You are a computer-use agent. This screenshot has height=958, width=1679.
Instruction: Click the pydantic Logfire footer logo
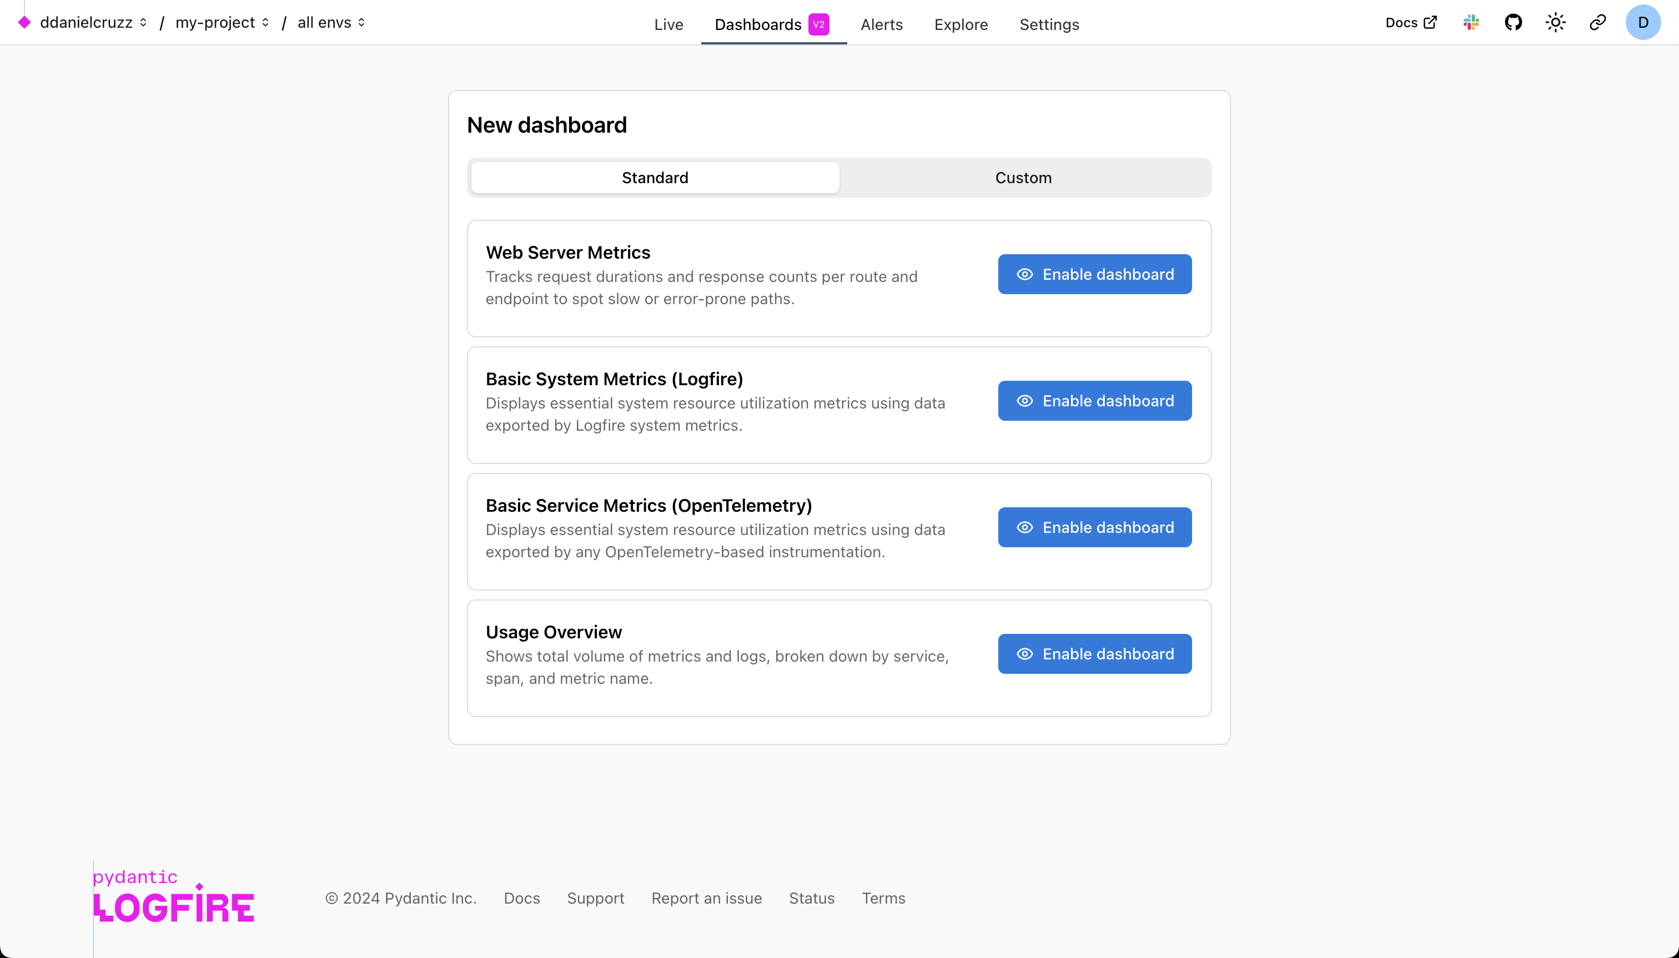click(x=173, y=896)
